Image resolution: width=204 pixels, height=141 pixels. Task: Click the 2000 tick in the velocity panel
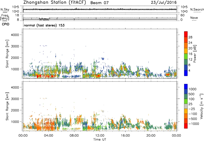pyautogui.click(x=15, y=110)
